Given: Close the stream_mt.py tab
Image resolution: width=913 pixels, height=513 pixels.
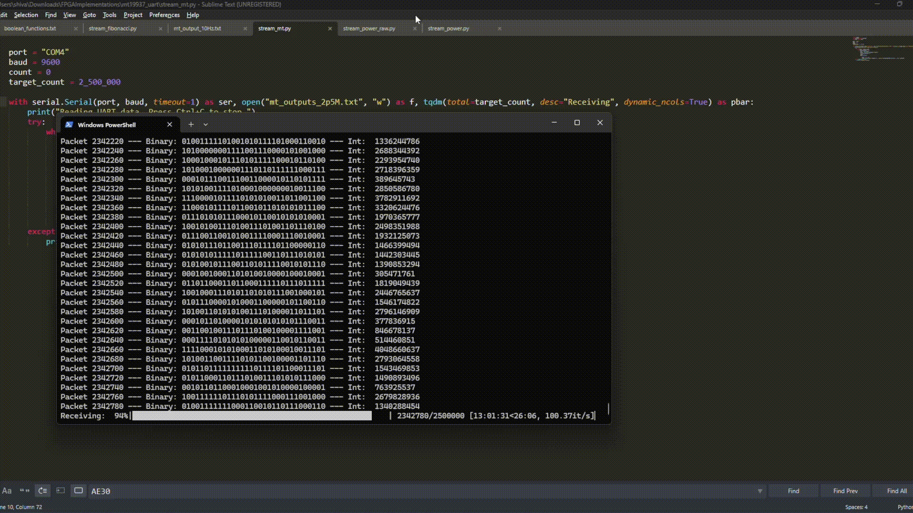Looking at the screenshot, I should tap(330, 28).
